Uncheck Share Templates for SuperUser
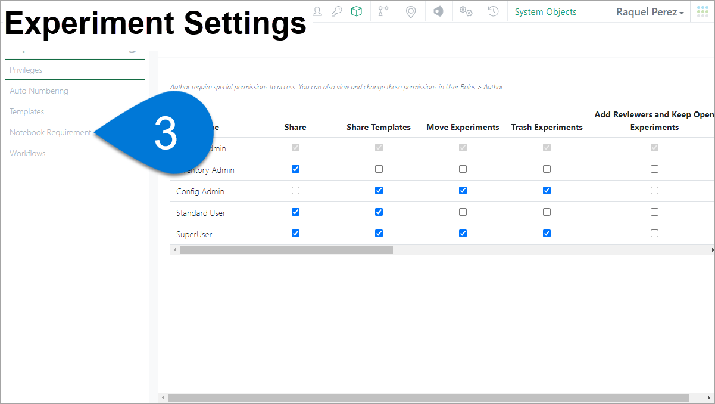Screen dimensions: 715x404 click(379, 234)
